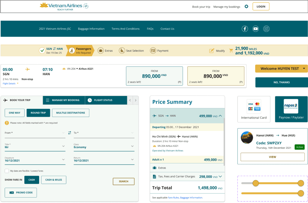
Task: Check My date are flexible checkbox
Action: (x=7, y=171)
